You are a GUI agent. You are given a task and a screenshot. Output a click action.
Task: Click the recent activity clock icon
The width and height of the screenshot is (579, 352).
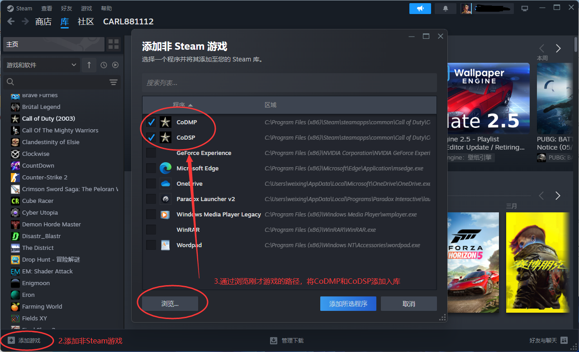(x=104, y=65)
